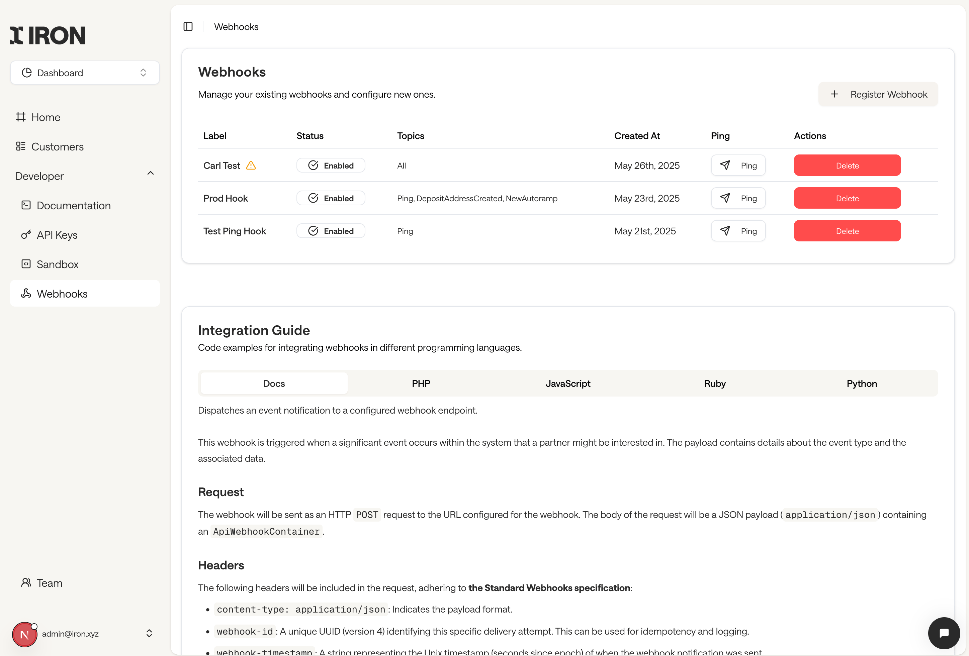
Task: Open the chat support bubble
Action: (944, 633)
